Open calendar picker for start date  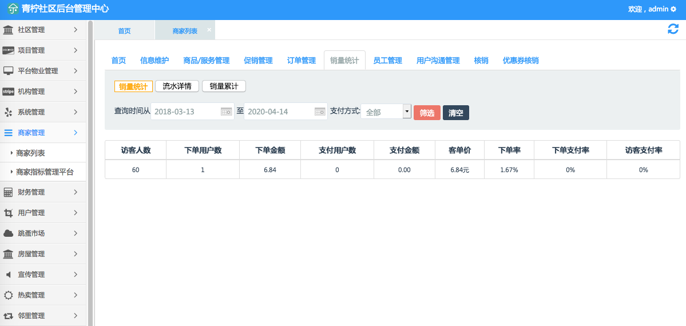pyautogui.click(x=226, y=111)
